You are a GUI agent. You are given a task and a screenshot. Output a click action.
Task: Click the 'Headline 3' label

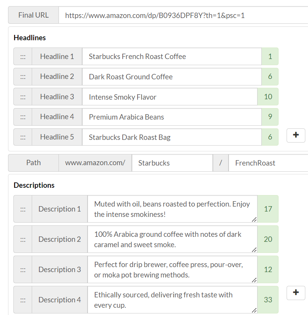tap(57, 97)
